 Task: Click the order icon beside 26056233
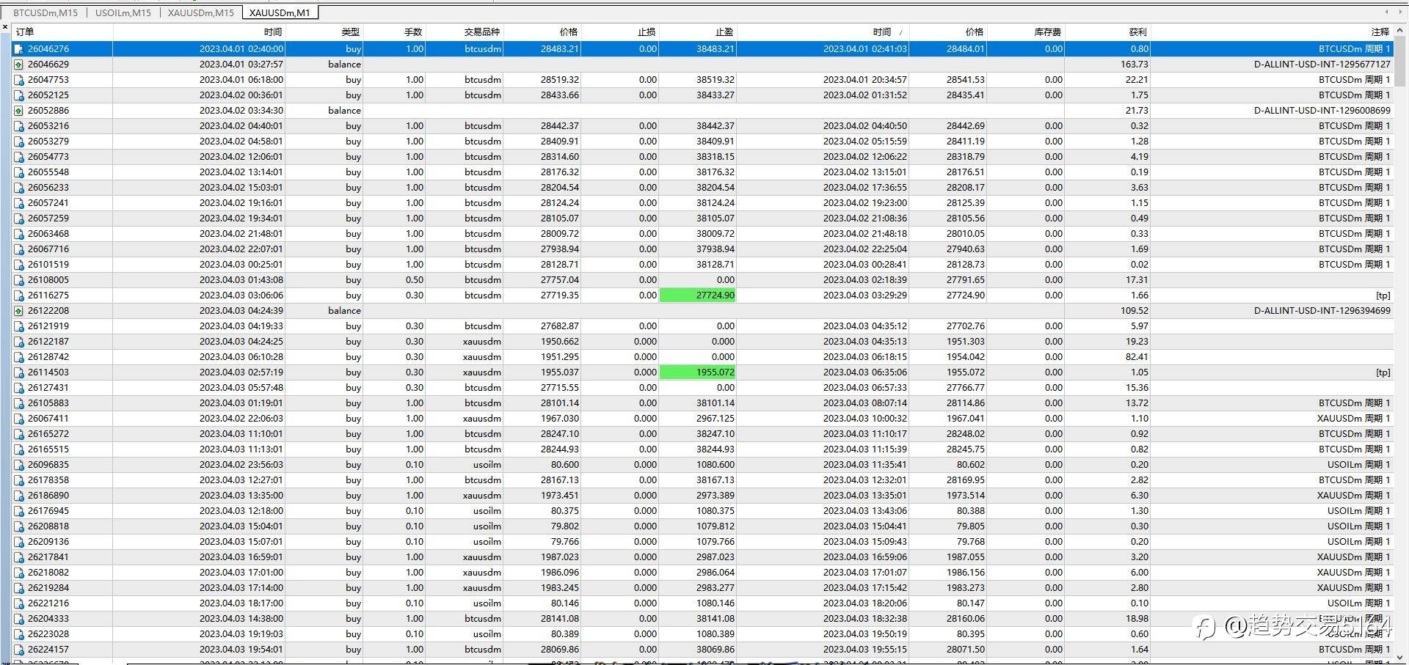tap(18, 188)
